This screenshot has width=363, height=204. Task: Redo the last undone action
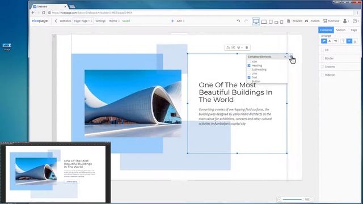click(x=246, y=21)
